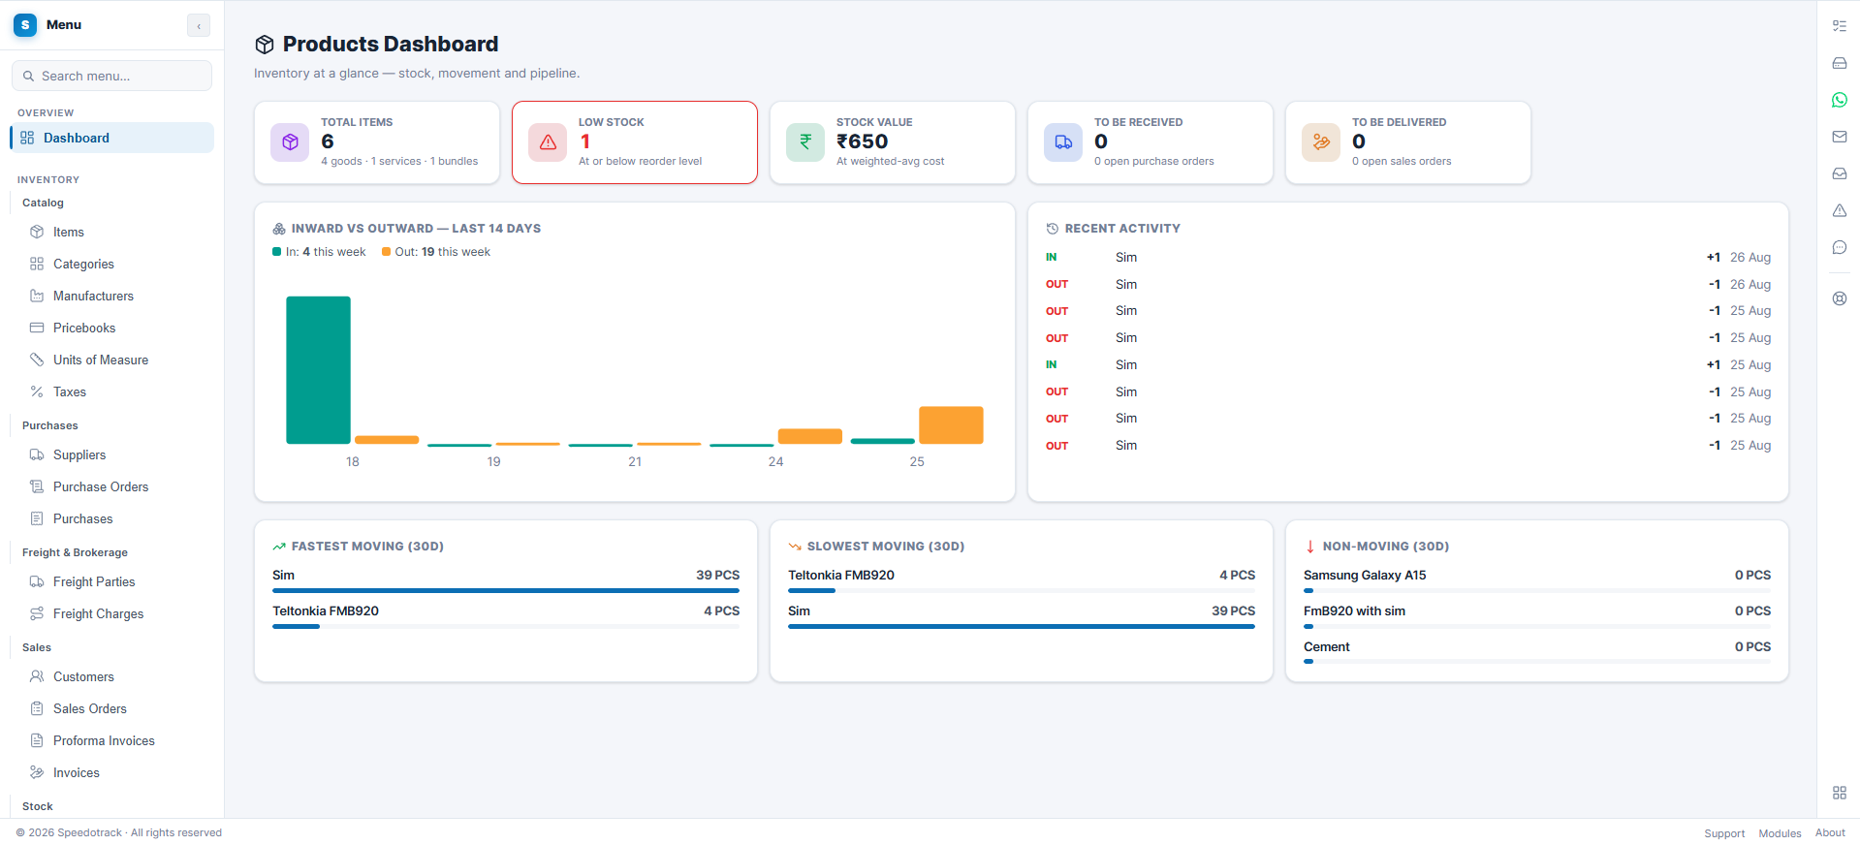The height and width of the screenshot is (845, 1860).
Task: Open the checklist icon at top right
Action: 1840,26
